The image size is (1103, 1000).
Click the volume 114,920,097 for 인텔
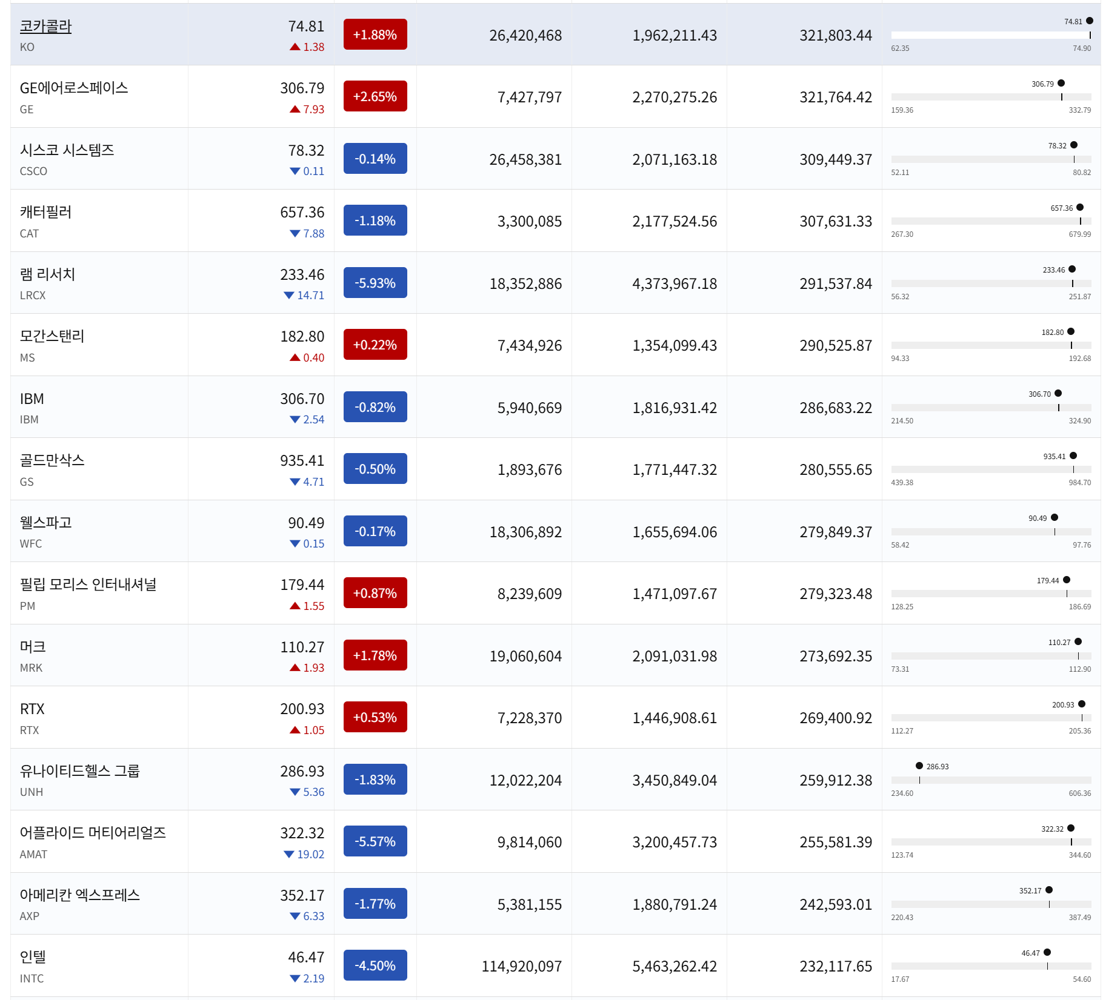522,967
